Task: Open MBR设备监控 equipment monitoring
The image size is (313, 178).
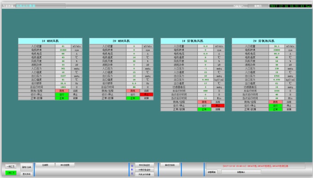Action: (x=144, y=165)
